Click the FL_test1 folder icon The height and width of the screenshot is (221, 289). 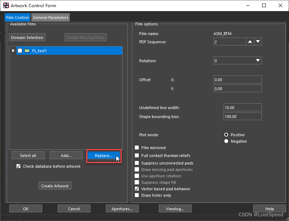pos(27,51)
